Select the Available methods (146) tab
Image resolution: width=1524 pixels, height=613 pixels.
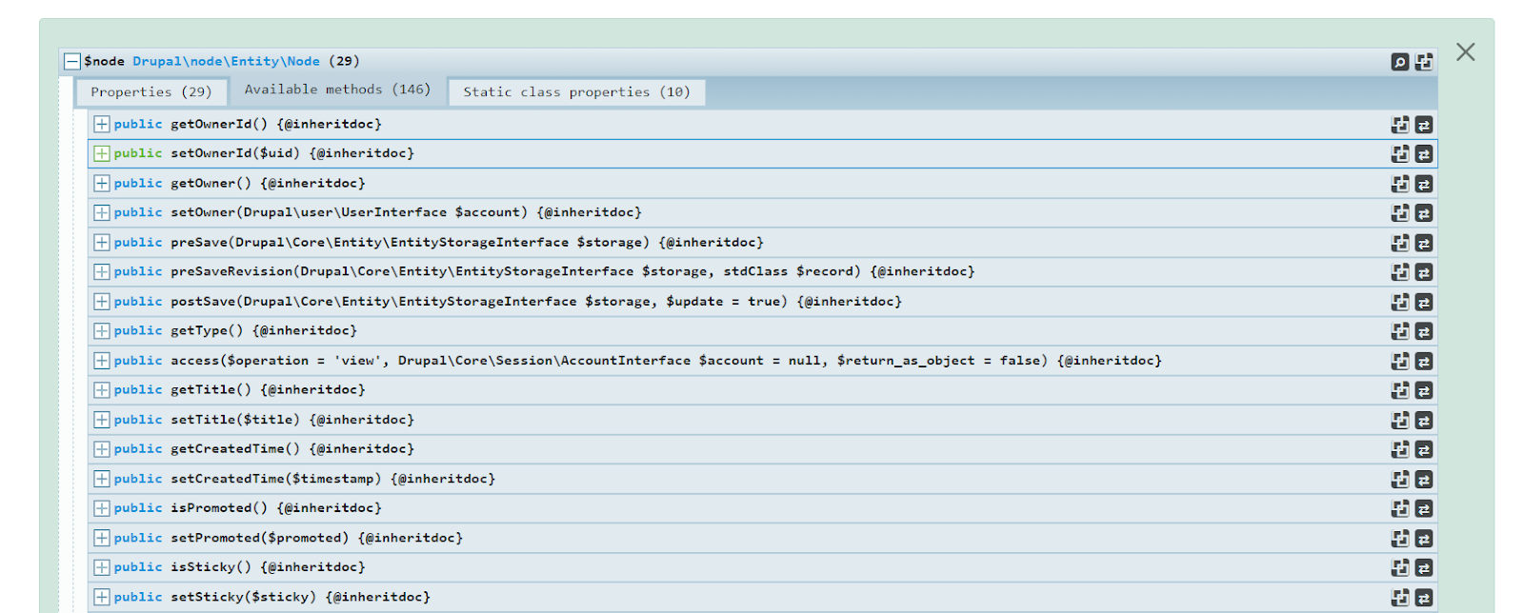click(337, 89)
